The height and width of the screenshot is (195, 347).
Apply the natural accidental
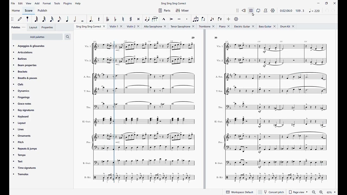point(123,19)
